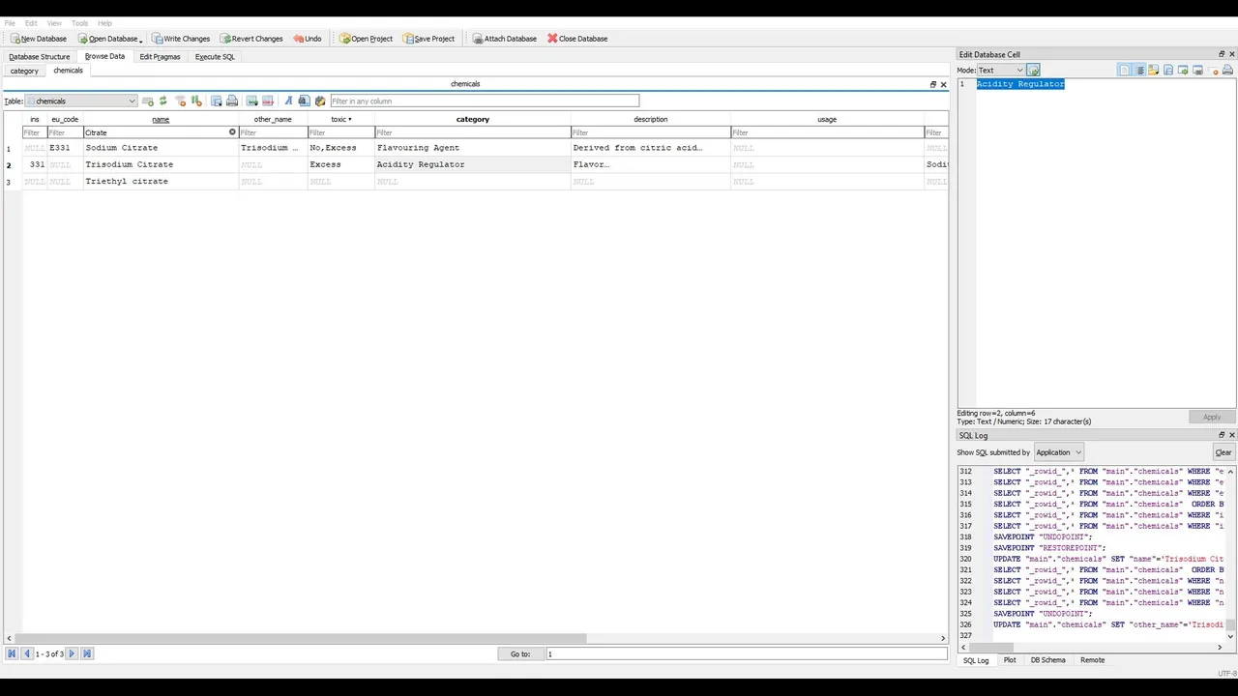Open the File menu
Screen dimensions: 1238x696
coord(10,23)
